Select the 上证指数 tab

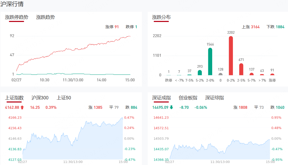14,98
